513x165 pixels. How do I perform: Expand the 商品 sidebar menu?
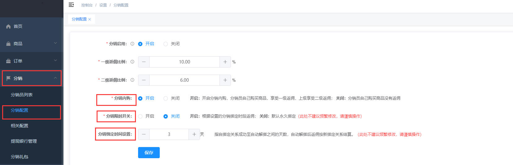(x=31, y=44)
